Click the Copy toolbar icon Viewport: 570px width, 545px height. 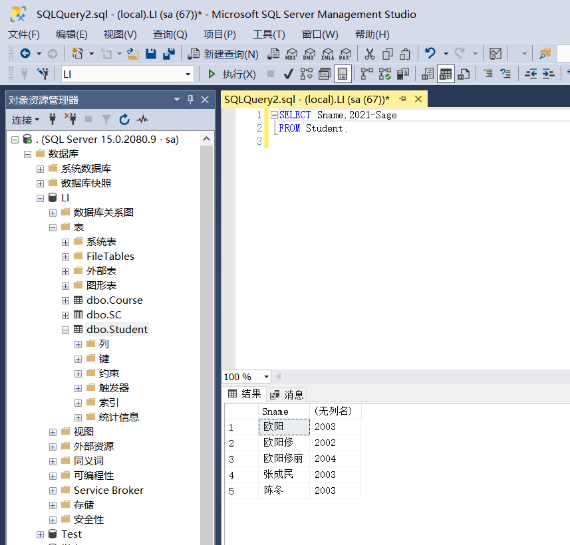388,54
